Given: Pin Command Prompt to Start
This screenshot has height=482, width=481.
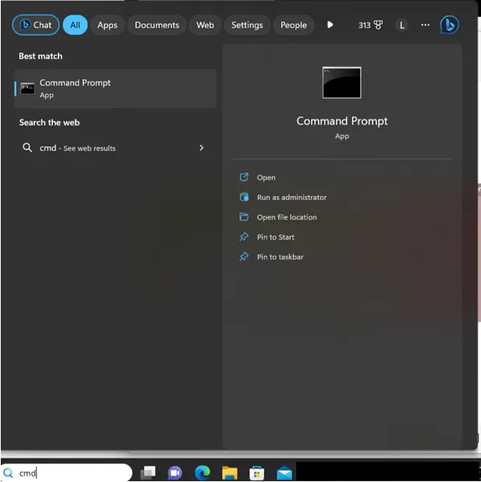Looking at the screenshot, I should click(x=275, y=237).
